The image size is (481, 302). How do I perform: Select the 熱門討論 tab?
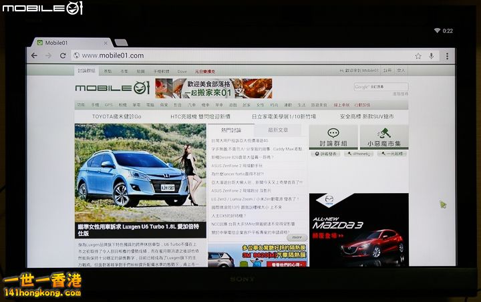pyautogui.click(x=230, y=130)
